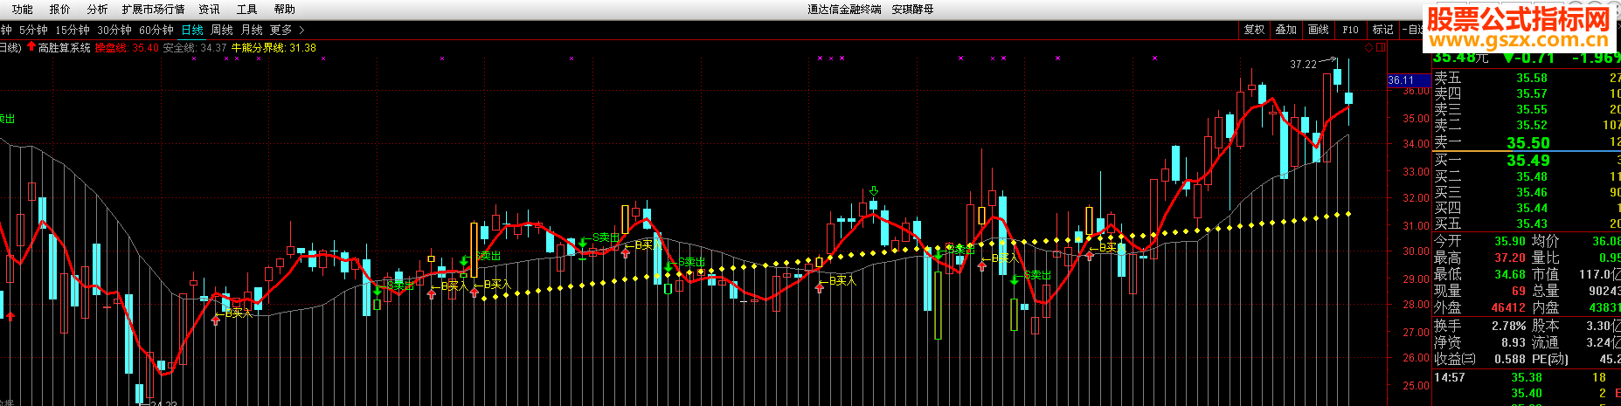The width and height of the screenshot is (1621, 406).
Task: Switch to the 30分钟 period tab
Action: coord(114,30)
